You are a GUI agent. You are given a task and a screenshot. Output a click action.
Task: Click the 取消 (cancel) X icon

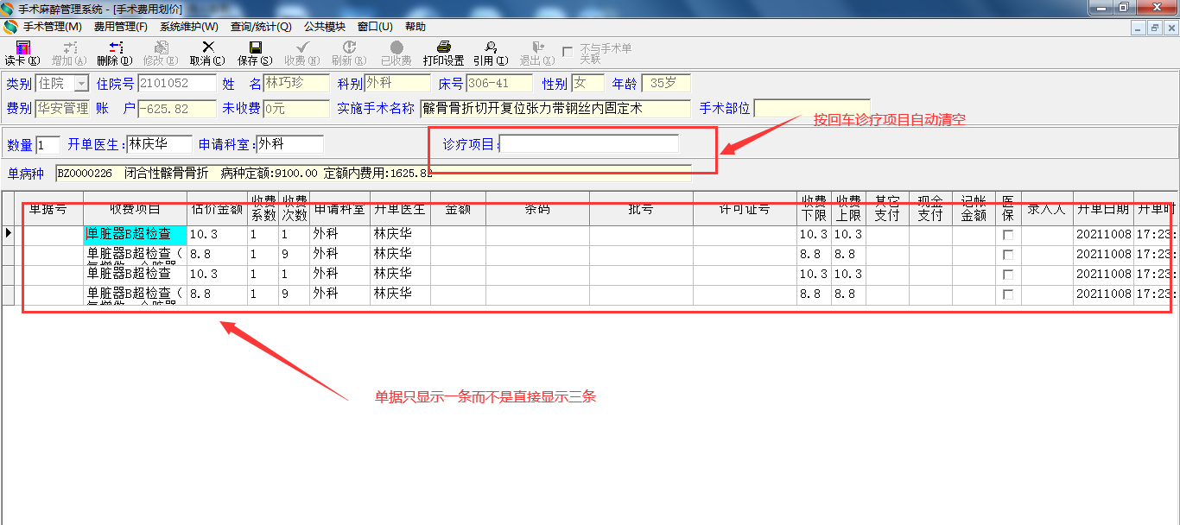208,47
